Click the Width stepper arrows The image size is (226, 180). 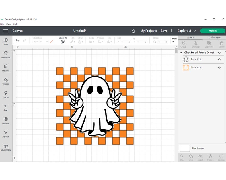pos(130,42)
